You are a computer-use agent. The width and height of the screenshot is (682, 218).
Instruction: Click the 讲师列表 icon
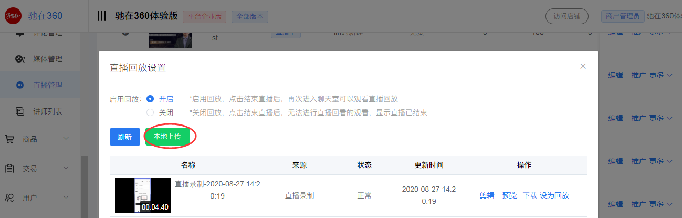20,111
